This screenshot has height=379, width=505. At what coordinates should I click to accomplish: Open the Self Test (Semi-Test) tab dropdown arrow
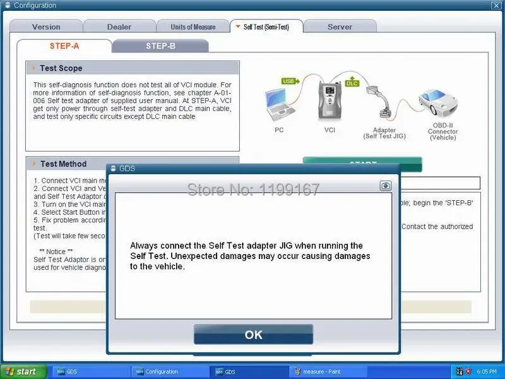(x=238, y=27)
